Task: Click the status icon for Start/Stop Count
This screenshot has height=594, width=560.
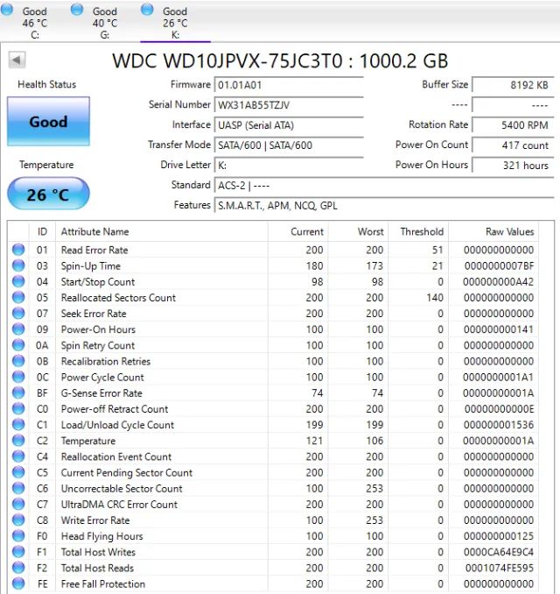Action: coord(18,281)
